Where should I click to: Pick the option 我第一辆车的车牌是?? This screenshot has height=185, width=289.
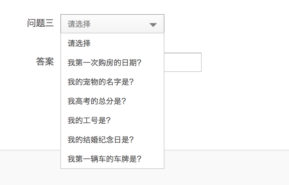pyautogui.click(x=104, y=159)
